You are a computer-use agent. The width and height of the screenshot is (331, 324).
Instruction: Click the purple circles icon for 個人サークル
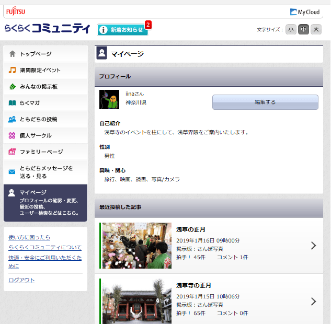12,135
